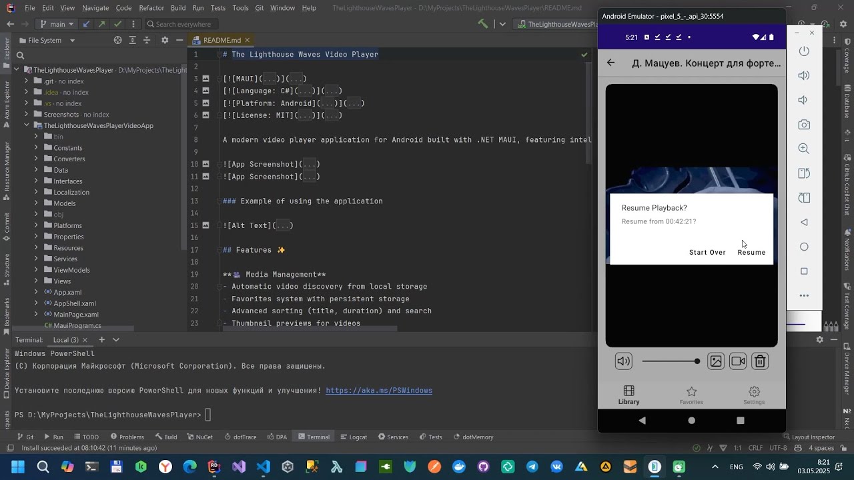The width and height of the screenshot is (854, 480).
Task: Close the Local (3) terminal tab
Action: [x=86, y=340]
